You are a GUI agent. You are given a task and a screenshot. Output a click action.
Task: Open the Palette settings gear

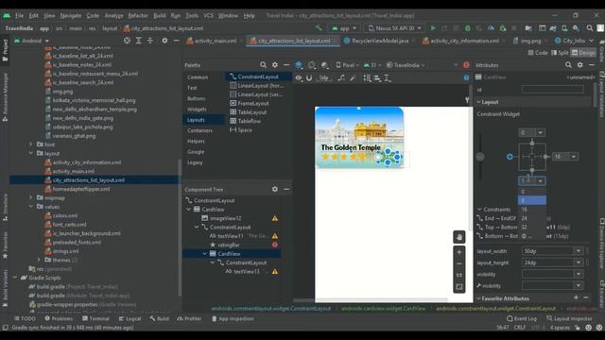point(275,65)
